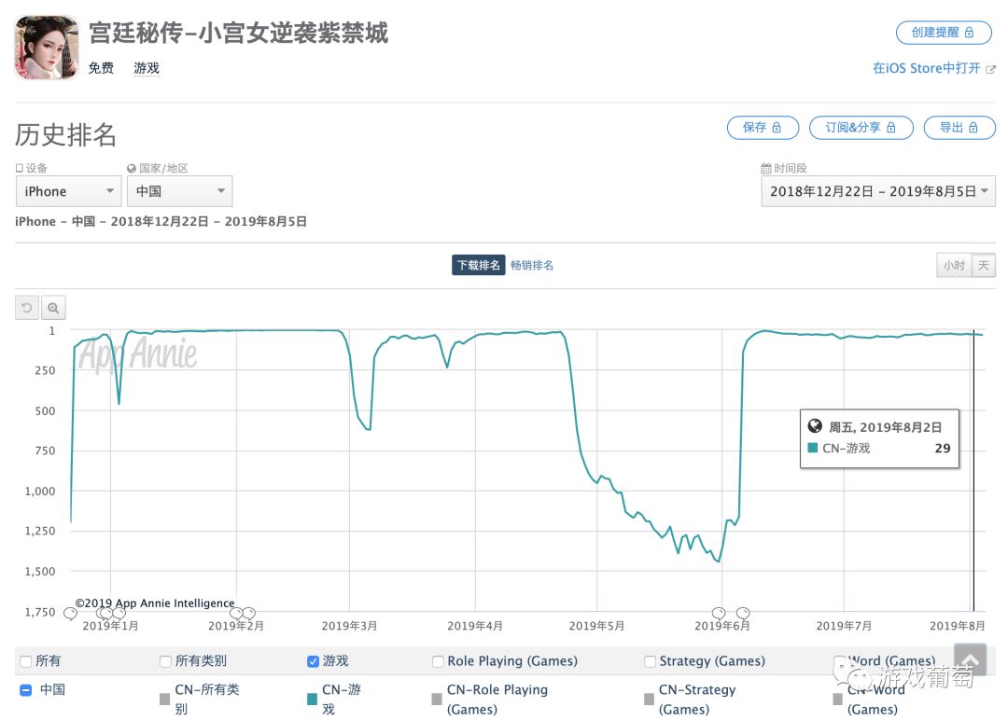Click the globe icon next to 国家/地区
The height and width of the screenshot is (721, 1008).
(x=132, y=166)
